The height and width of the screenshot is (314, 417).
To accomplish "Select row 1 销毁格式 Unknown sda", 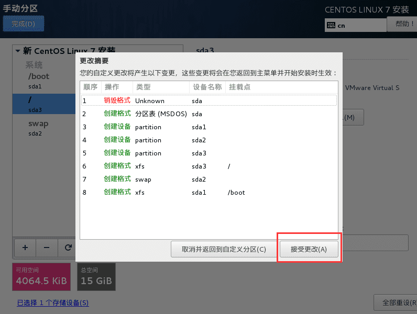I will [209, 100].
